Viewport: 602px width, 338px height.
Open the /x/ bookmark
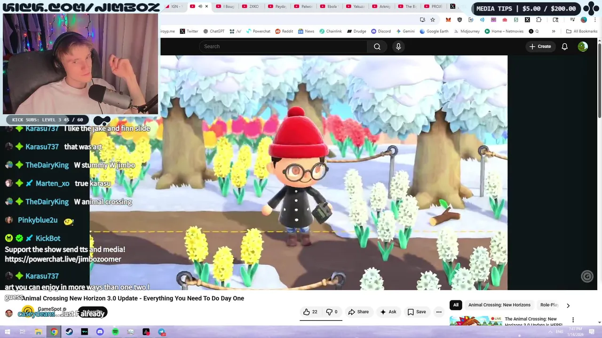[x=235, y=31]
